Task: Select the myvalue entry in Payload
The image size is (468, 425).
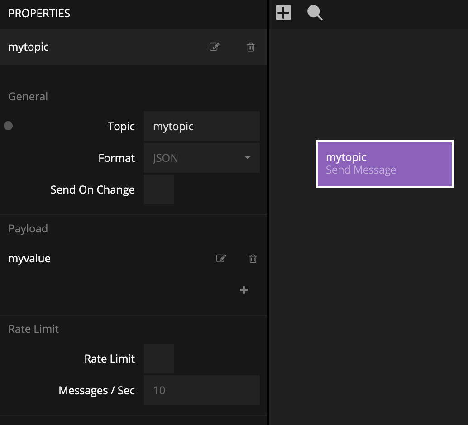Action: pyautogui.click(x=30, y=259)
